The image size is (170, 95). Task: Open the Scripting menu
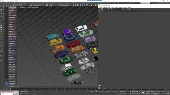(x=75, y=3)
